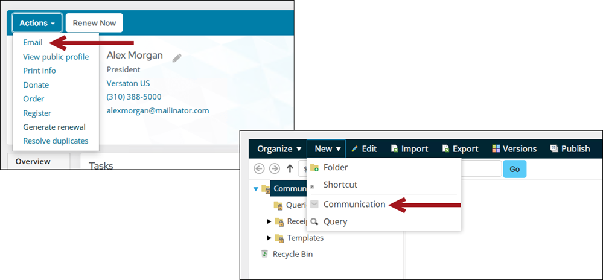Click the Edit toolbar button

point(364,149)
